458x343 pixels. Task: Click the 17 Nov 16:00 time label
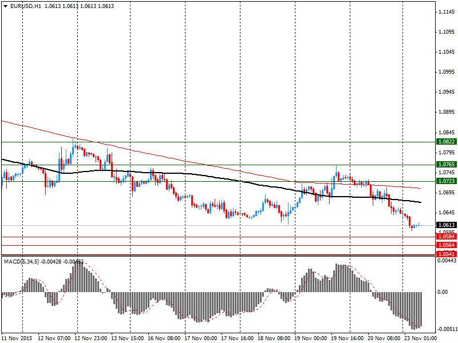[x=238, y=338]
